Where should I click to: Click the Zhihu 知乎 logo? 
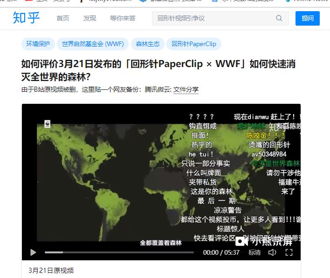[26, 18]
